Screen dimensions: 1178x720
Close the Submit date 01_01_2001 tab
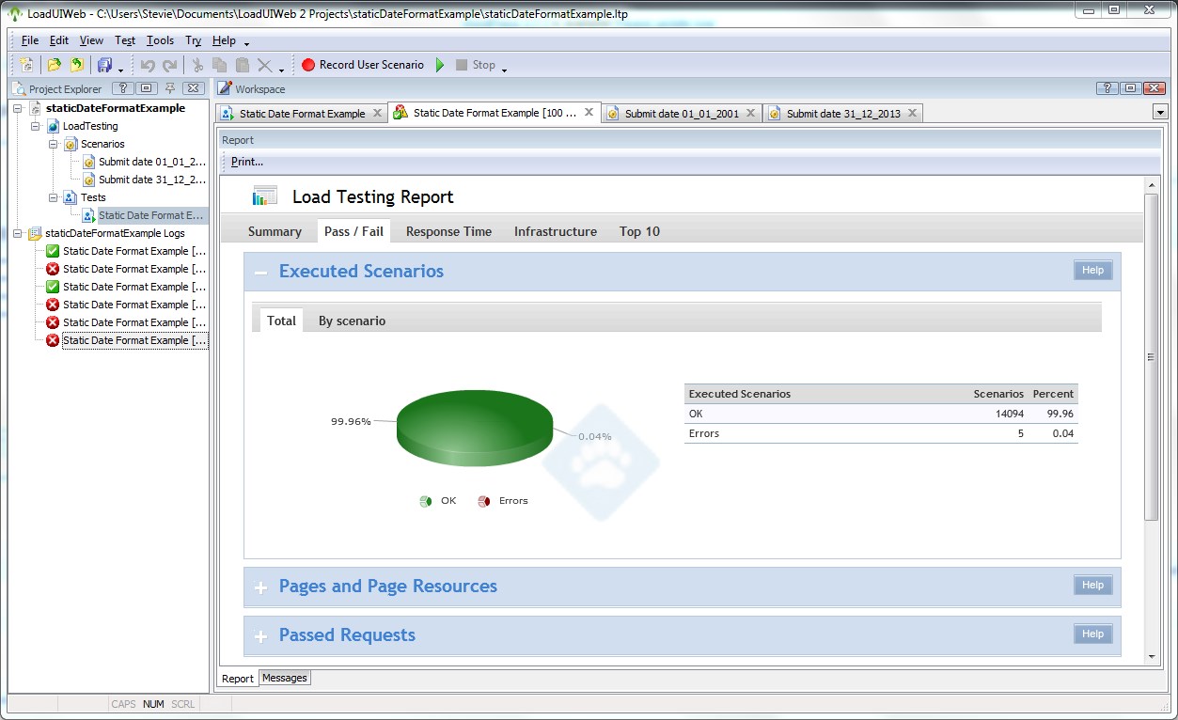(750, 113)
